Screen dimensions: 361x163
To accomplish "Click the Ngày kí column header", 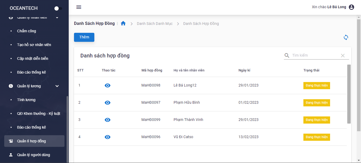I will [x=244, y=70].
